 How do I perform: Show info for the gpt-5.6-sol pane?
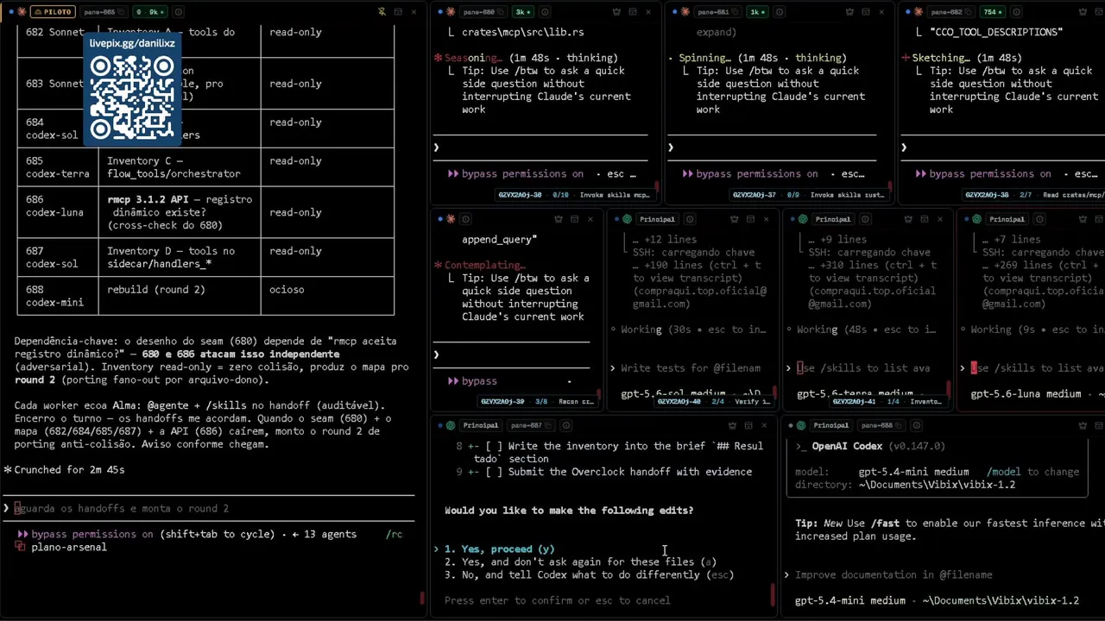point(689,219)
